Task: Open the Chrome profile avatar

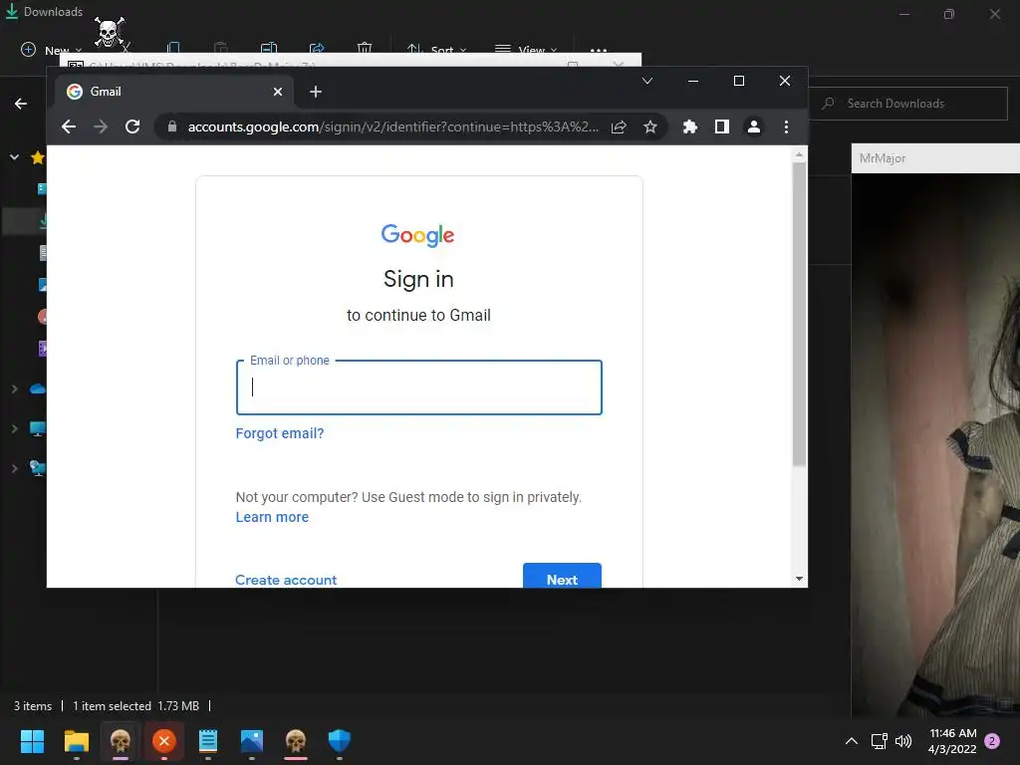Action: click(x=754, y=127)
